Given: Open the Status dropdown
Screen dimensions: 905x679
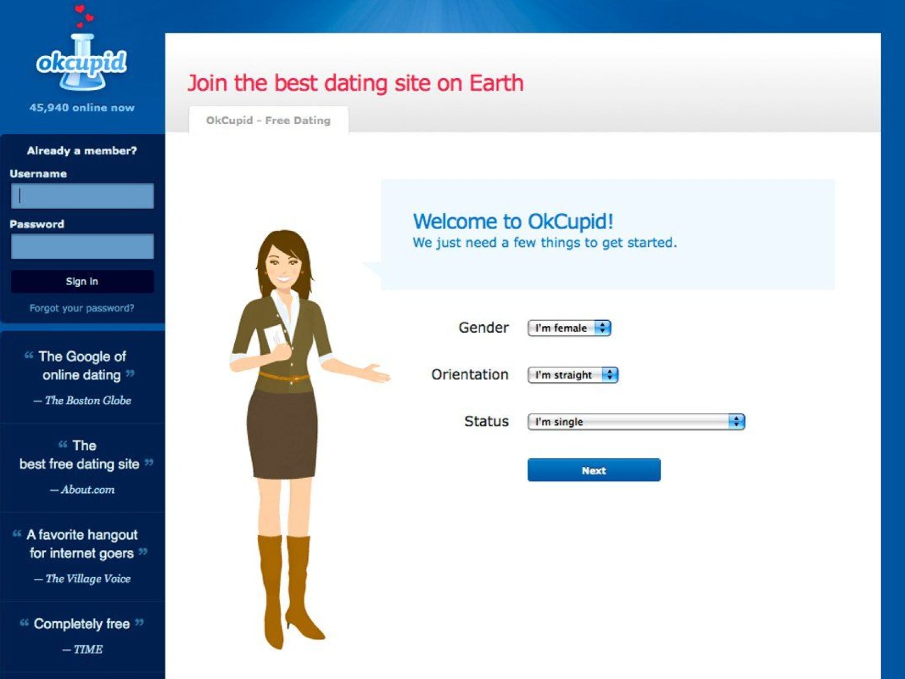Looking at the screenshot, I should point(636,422).
